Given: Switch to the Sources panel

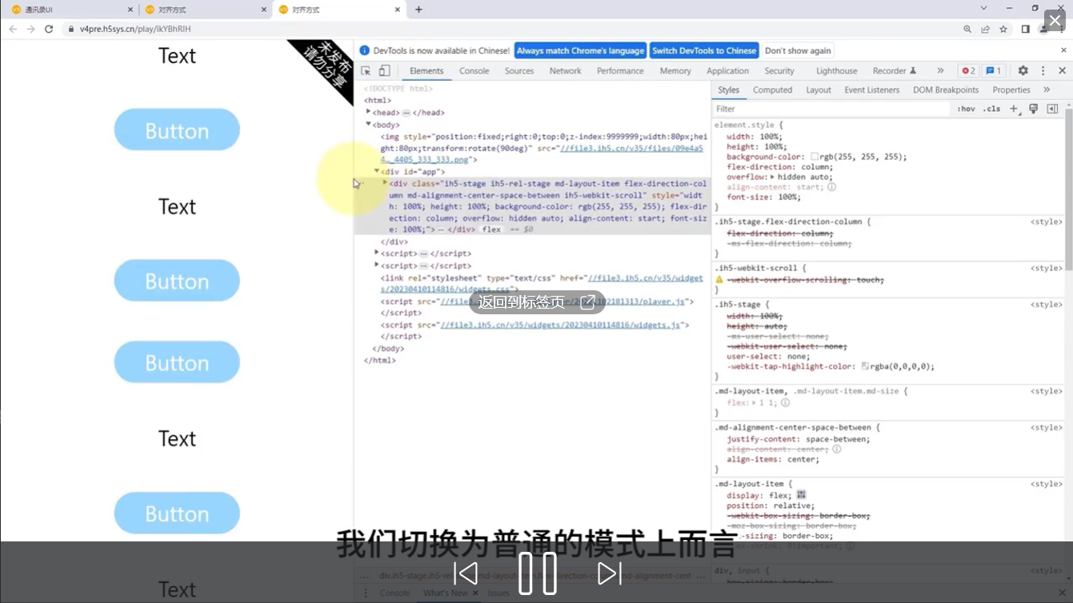Looking at the screenshot, I should click(519, 70).
